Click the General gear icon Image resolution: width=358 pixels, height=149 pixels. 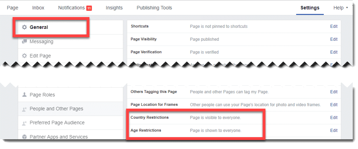[x=24, y=27]
